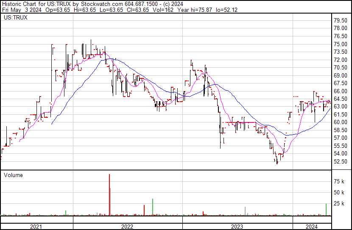
Task: Select the 57.00 price axis label
Action: (341, 138)
